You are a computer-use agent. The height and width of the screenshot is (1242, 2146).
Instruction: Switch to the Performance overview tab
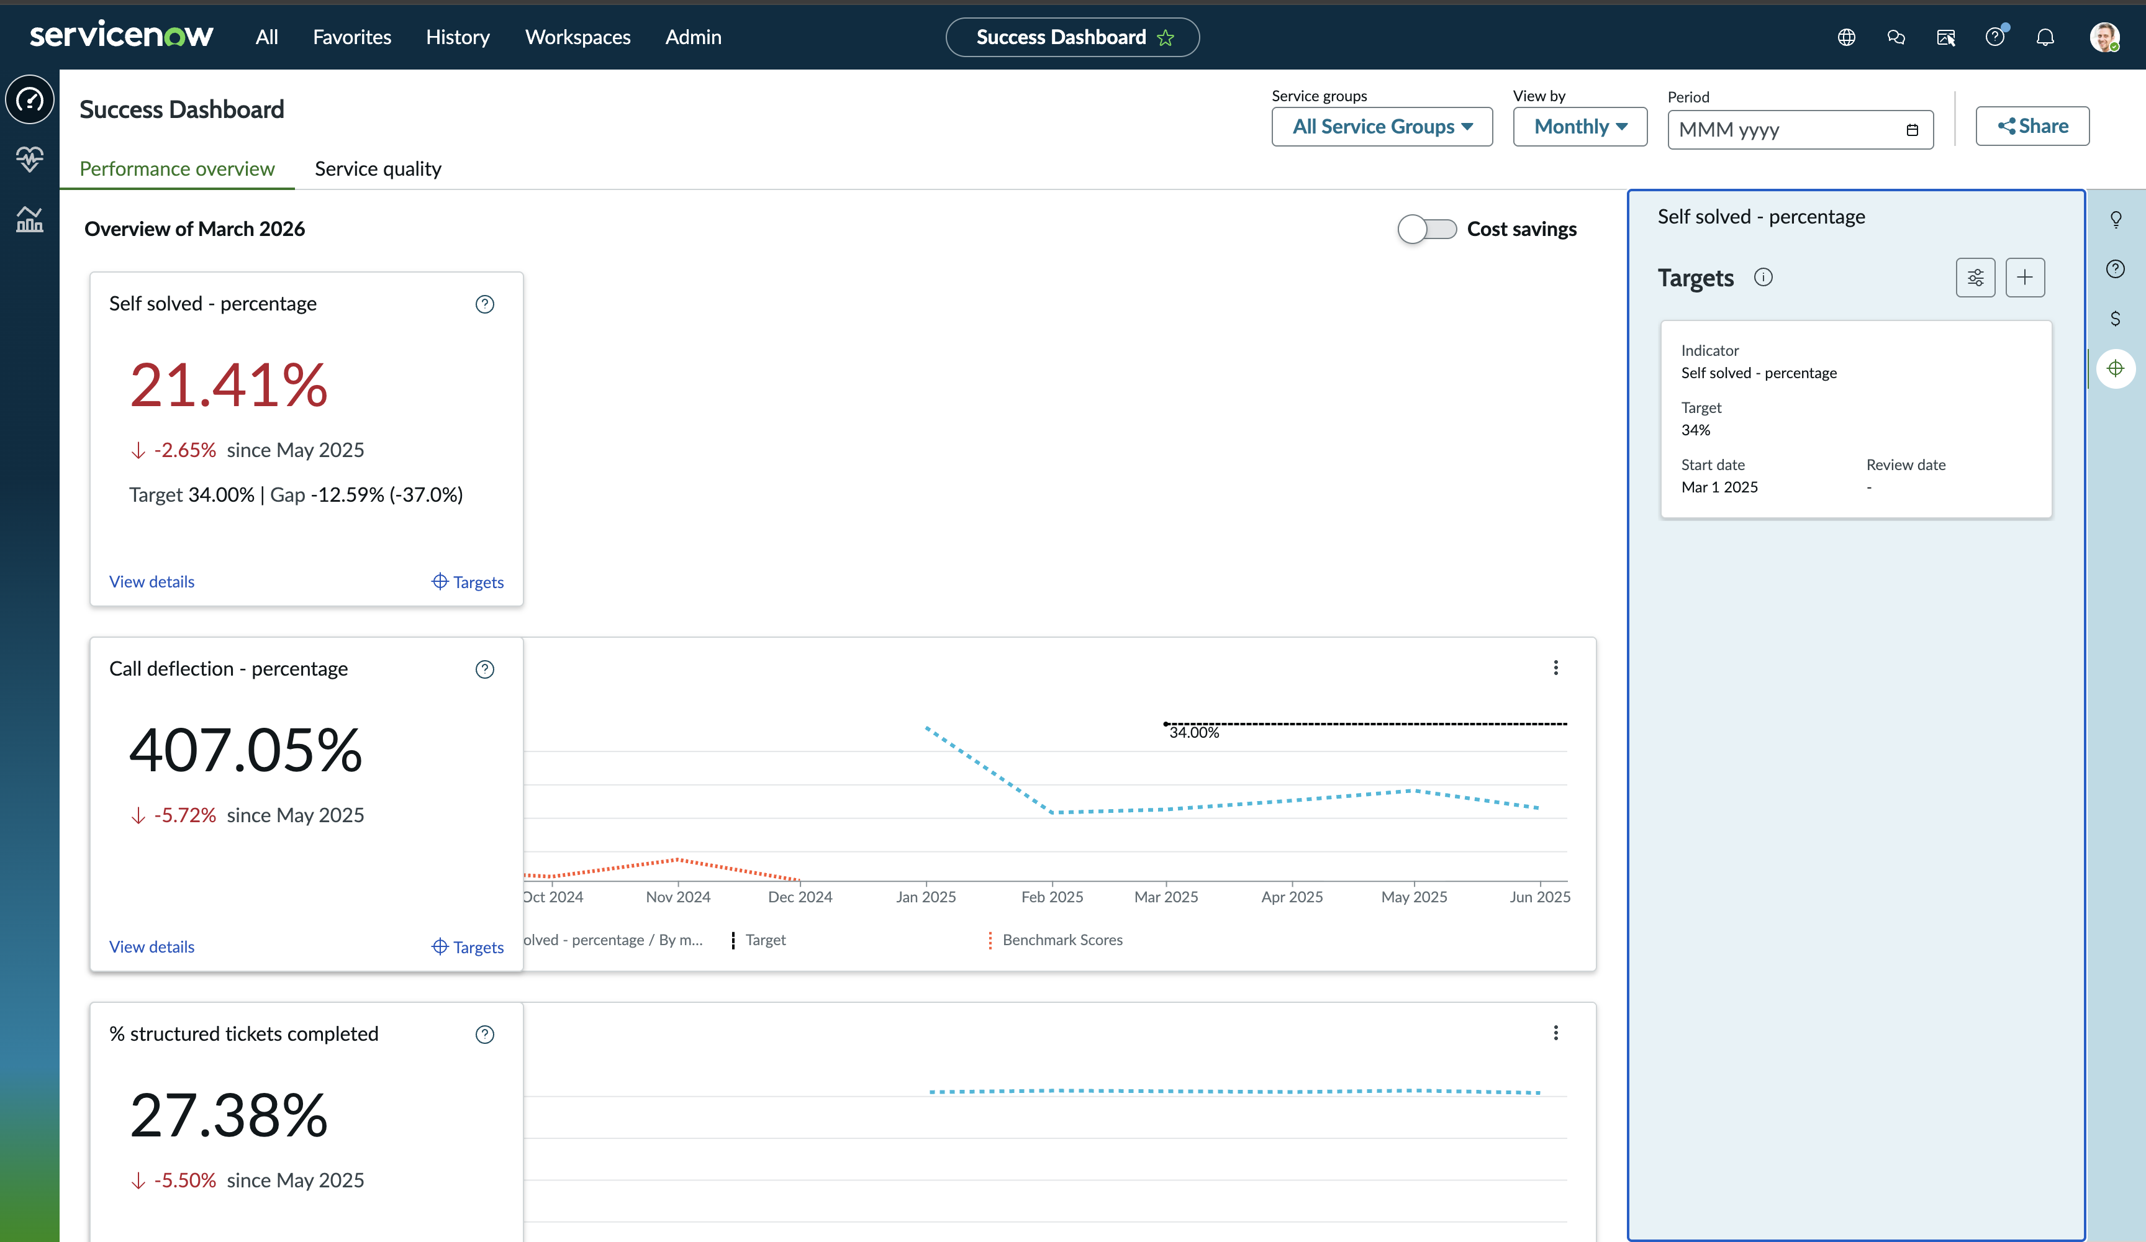coord(177,169)
